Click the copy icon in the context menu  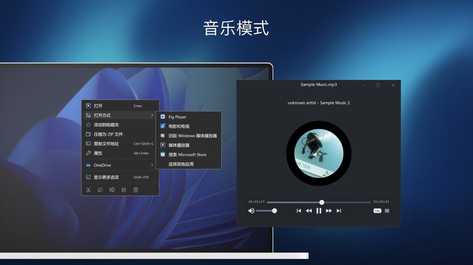tap(100, 189)
